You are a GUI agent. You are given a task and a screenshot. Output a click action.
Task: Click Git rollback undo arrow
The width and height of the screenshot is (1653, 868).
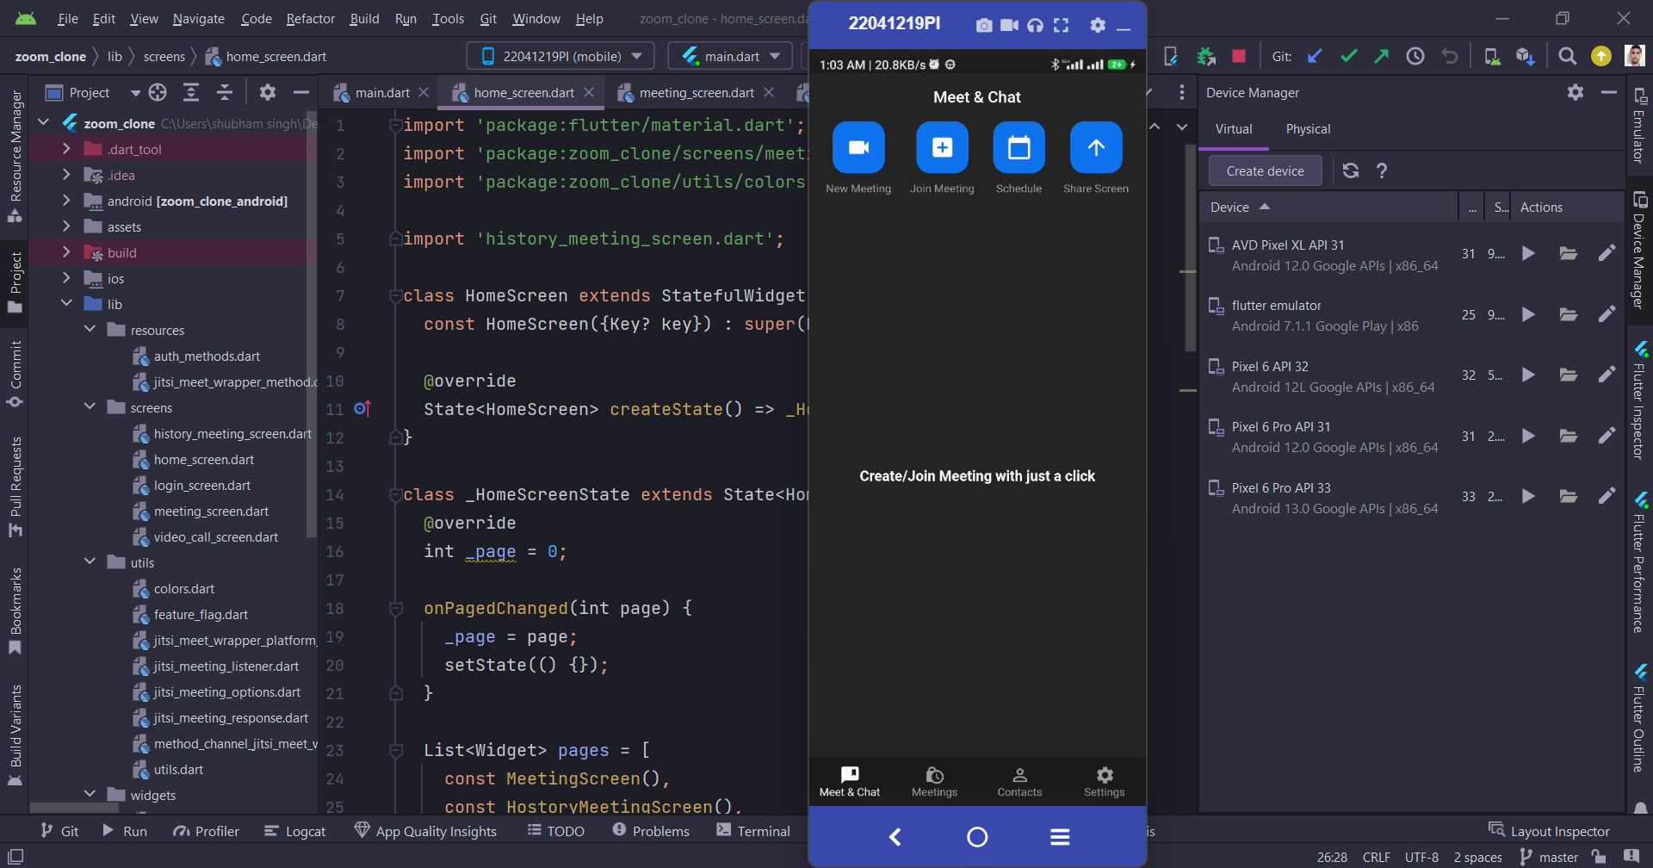(1450, 56)
